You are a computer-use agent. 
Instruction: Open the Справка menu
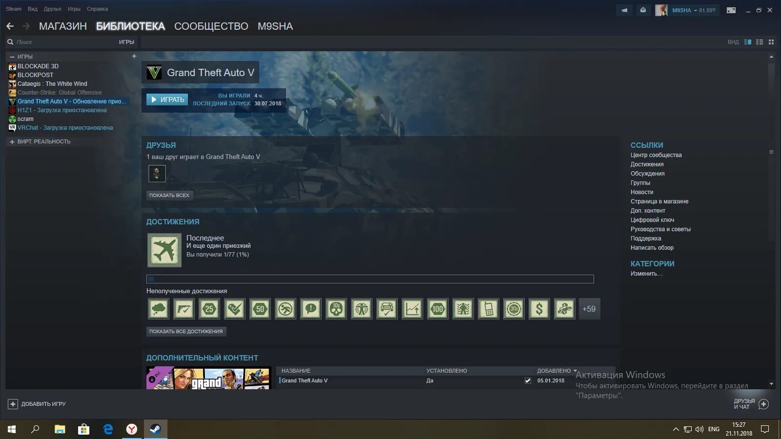point(97,9)
